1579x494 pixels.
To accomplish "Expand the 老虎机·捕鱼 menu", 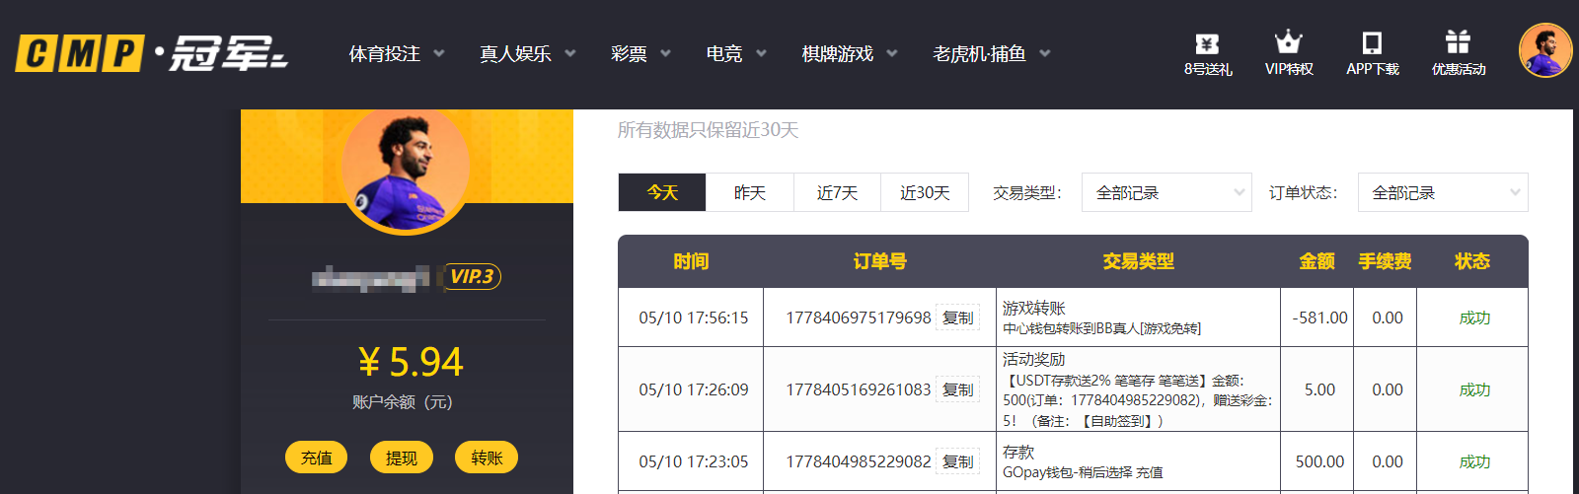I will point(992,53).
